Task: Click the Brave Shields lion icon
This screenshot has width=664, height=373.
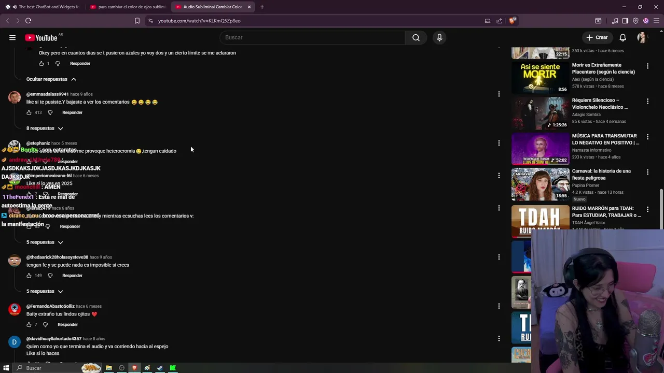Action: [x=512, y=21]
